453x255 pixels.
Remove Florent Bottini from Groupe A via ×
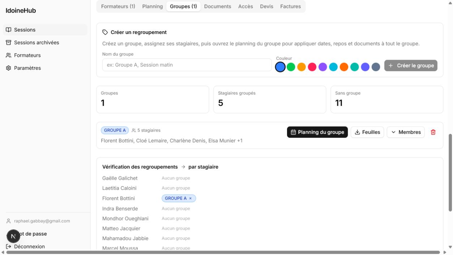[x=191, y=198]
